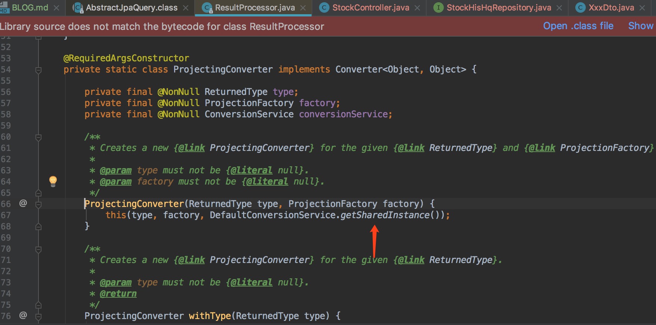The width and height of the screenshot is (656, 325).
Task: Switch to the BLOG.md tab
Action: pyautogui.click(x=30, y=7)
